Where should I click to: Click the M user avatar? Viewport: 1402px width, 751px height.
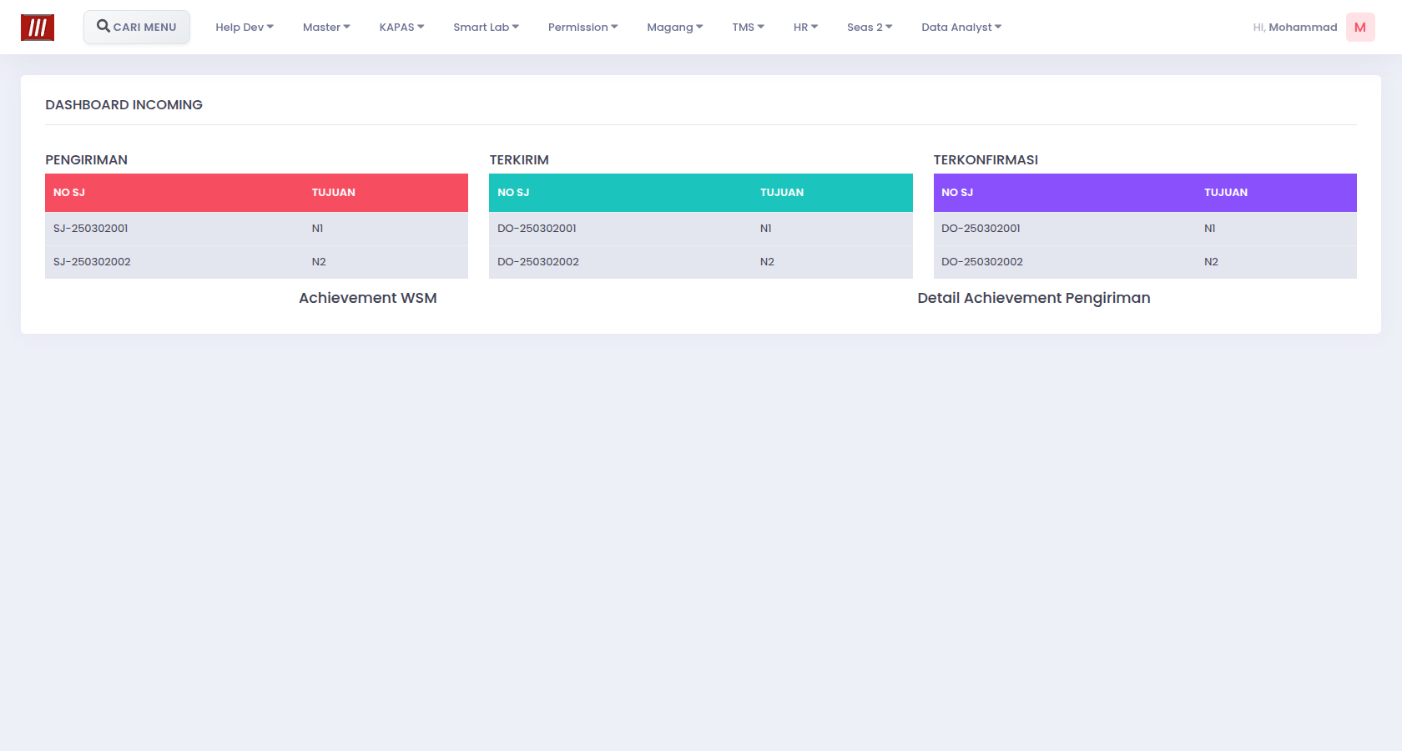(x=1360, y=28)
